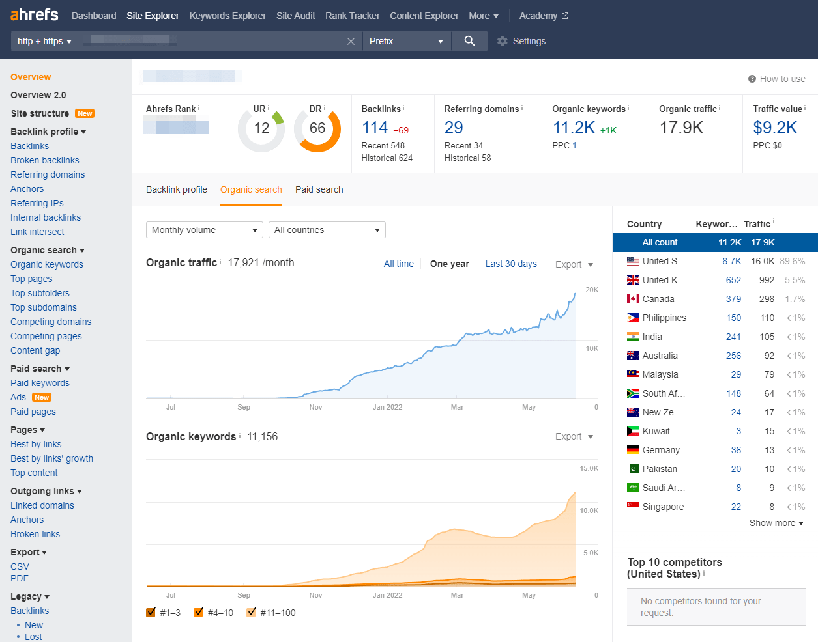
Task: Open Broken backlinks in sidebar
Action: tap(45, 160)
